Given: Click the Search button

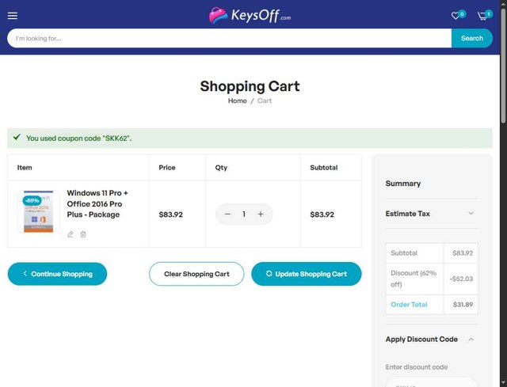Looking at the screenshot, I should 472,38.
